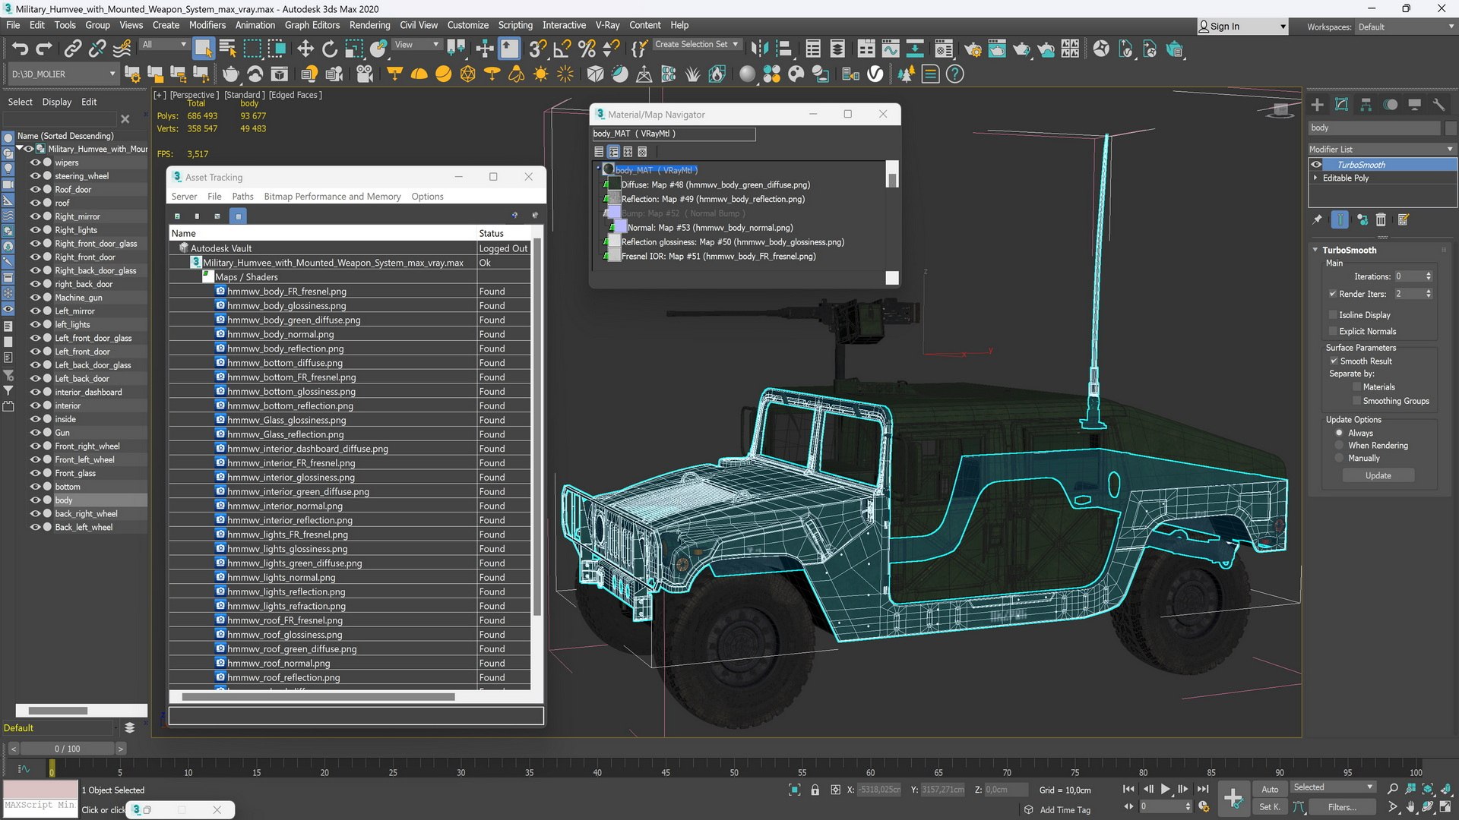Viewport: 1459px width, 820px height.
Task: Click the Display tab in Scene Explorer
Action: (x=57, y=102)
